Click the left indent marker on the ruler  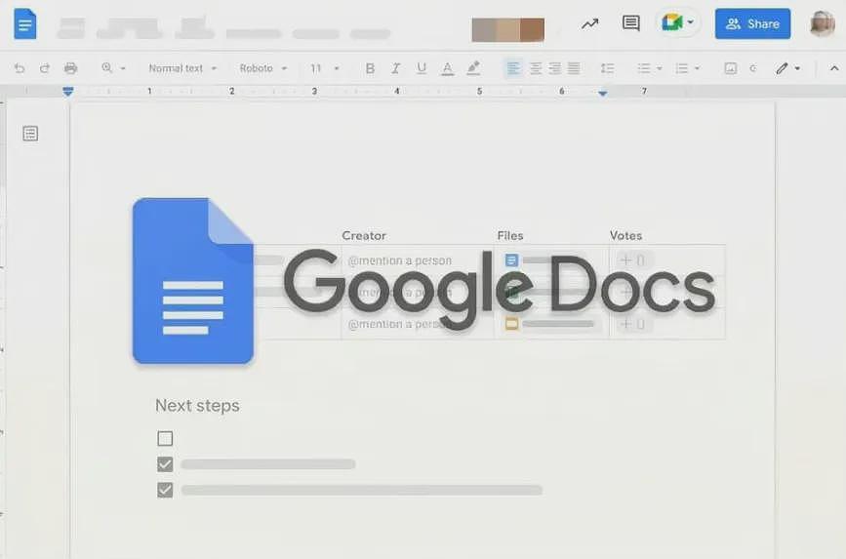[x=68, y=92]
